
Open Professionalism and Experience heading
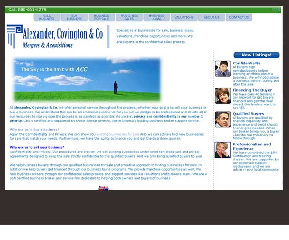[x=251, y=146]
